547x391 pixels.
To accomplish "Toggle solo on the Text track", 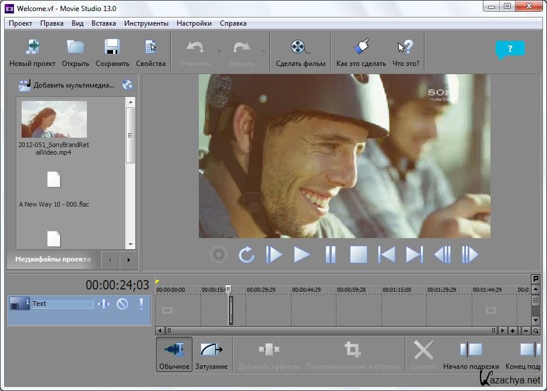I will (141, 303).
